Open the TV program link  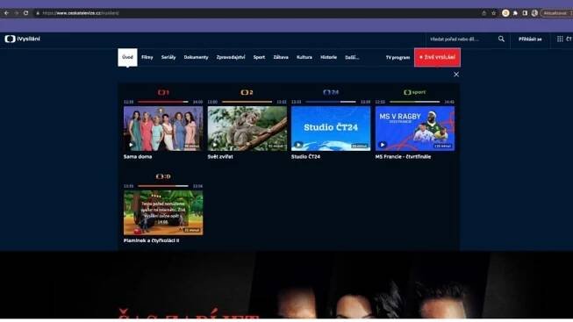click(x=398, y=57)
